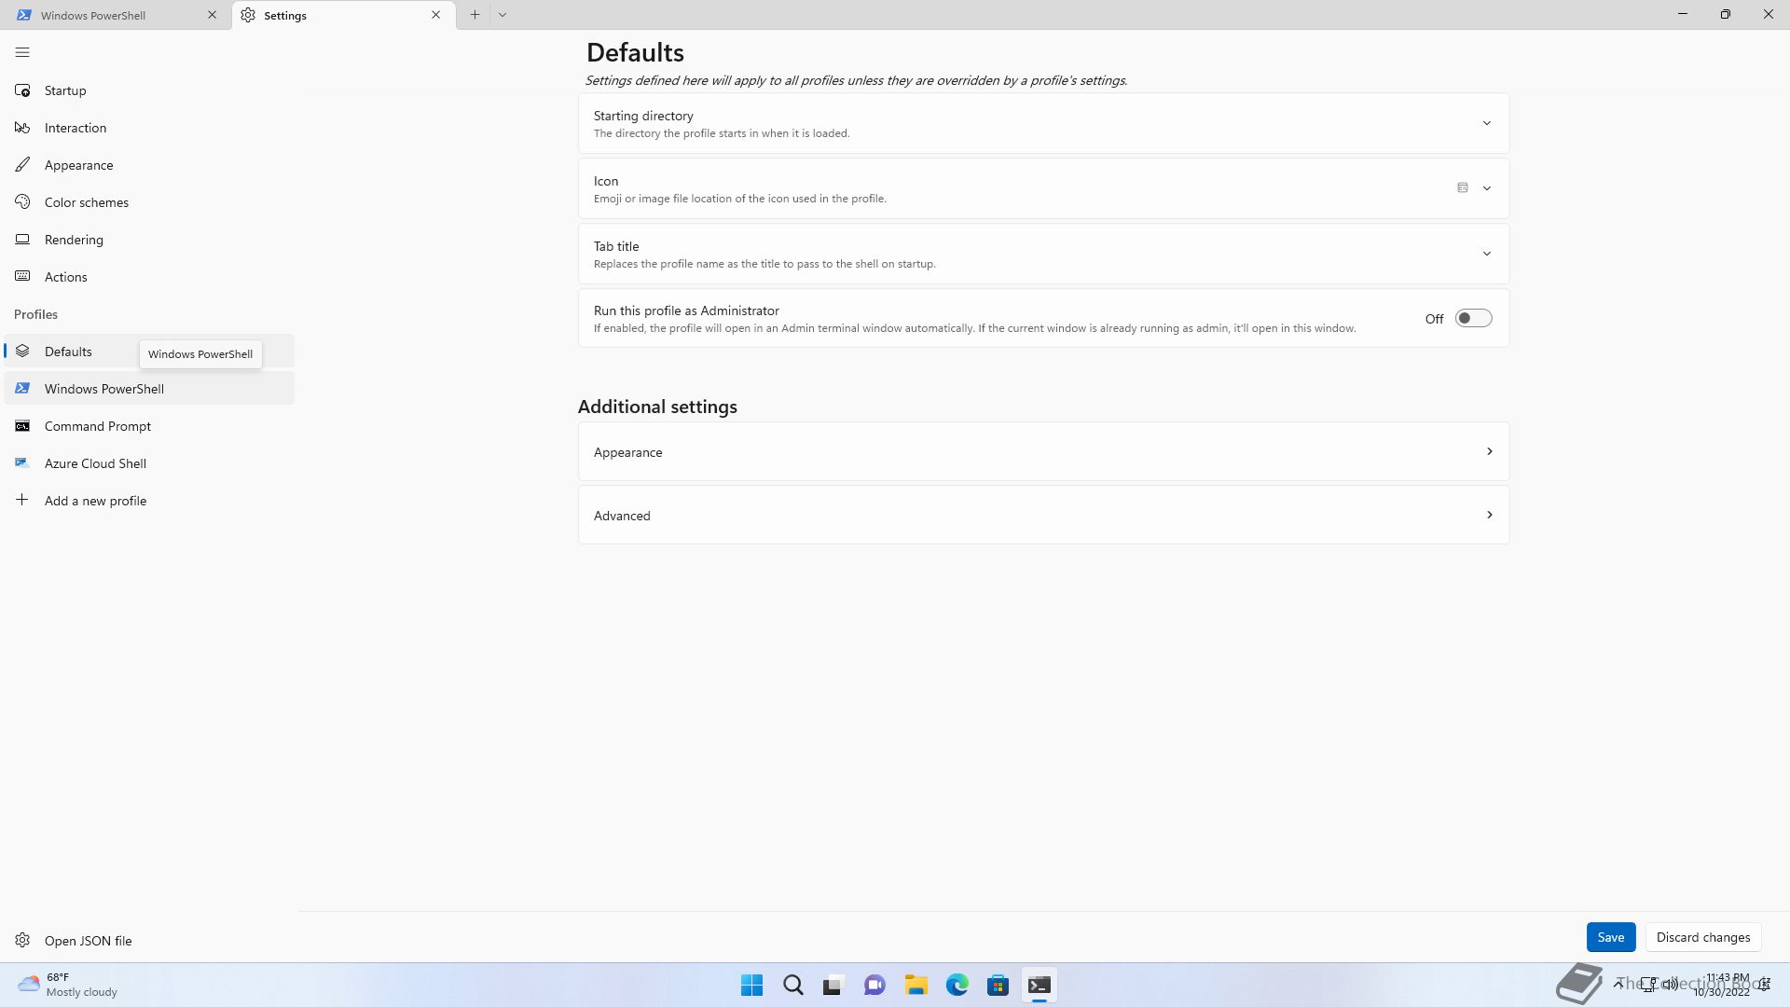Click the Appearance brush icon
This screenshot has height=1007, width=1790.
[22, 165]
